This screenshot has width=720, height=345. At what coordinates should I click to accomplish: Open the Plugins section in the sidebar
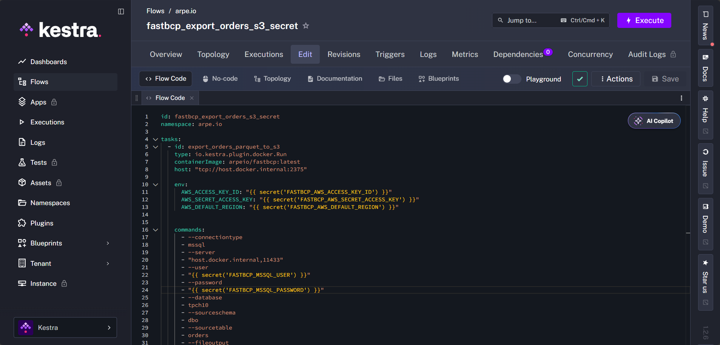[42, 223]
